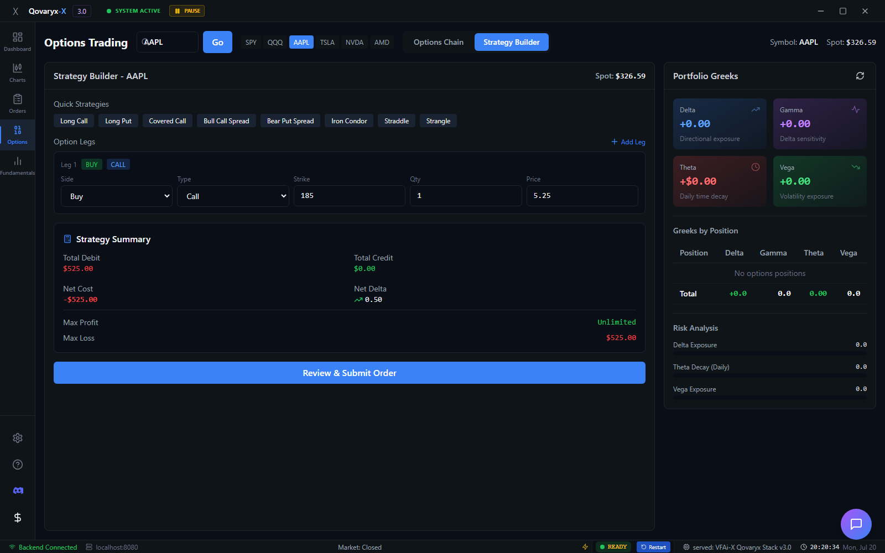Click the served stack icon in status bar

click(686, 547)
